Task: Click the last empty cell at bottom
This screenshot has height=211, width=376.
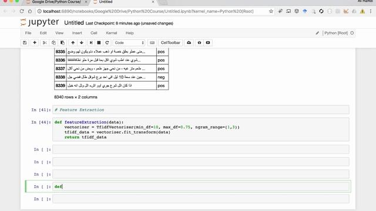Action: (201, 199)
